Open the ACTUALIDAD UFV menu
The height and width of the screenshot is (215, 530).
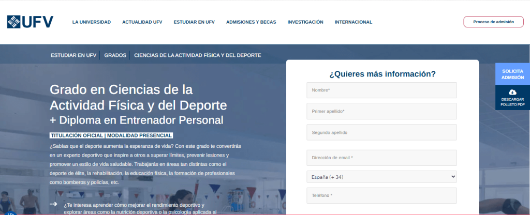[x=142, y=22]
